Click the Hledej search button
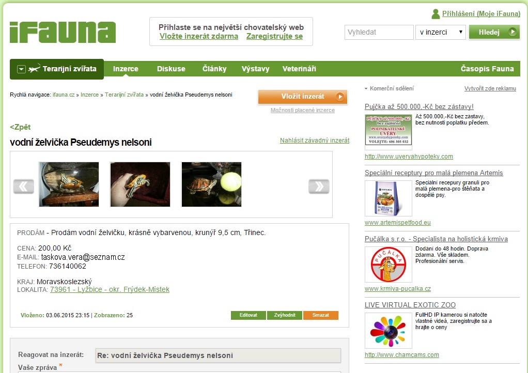This screenshot has width=528, height=373. pos(494,33)
